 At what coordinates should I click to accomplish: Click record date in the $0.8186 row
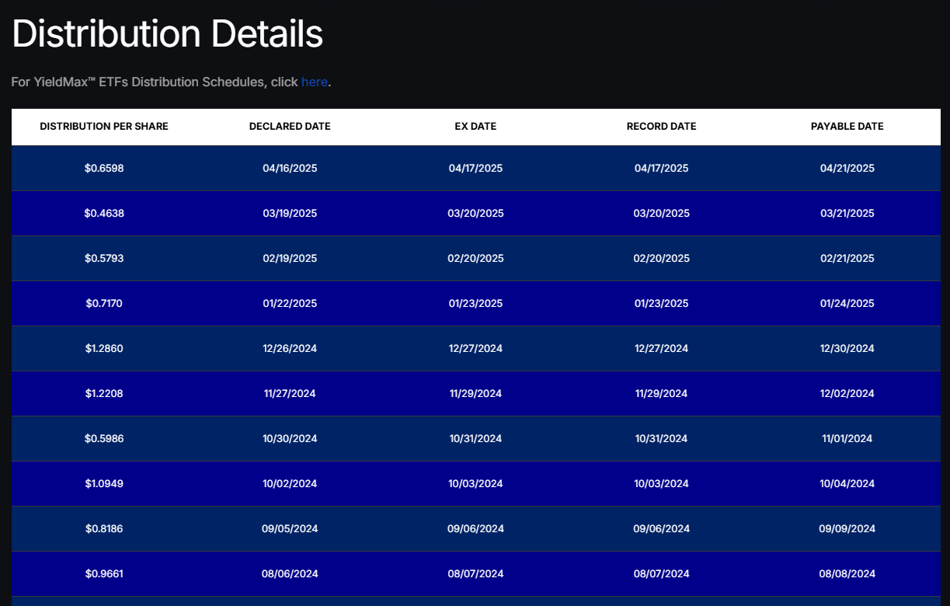click(662, 528)
